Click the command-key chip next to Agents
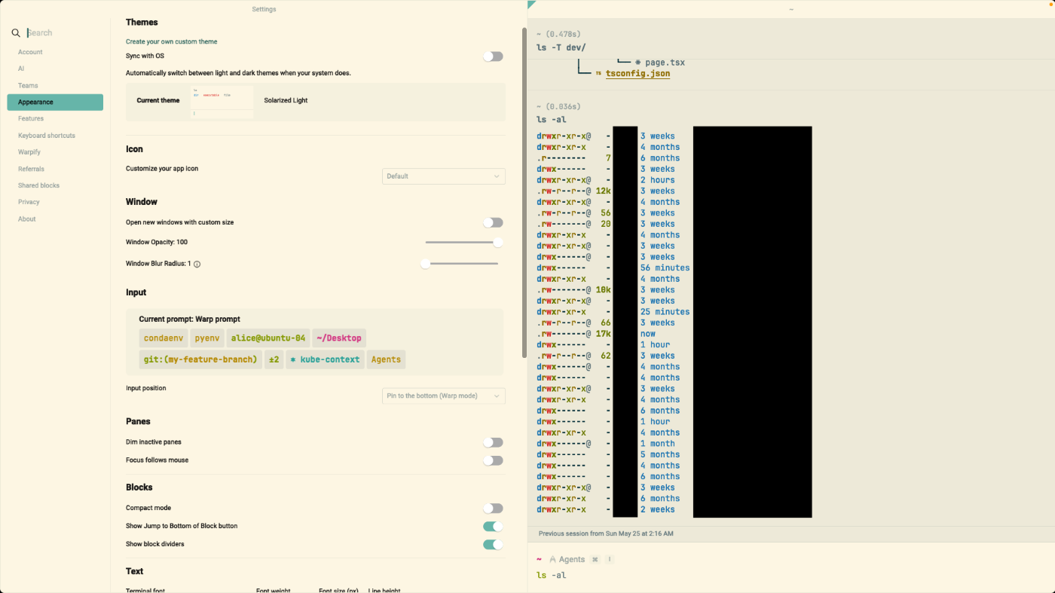Viewport: 1055px width, 593px height. (595, 560)
